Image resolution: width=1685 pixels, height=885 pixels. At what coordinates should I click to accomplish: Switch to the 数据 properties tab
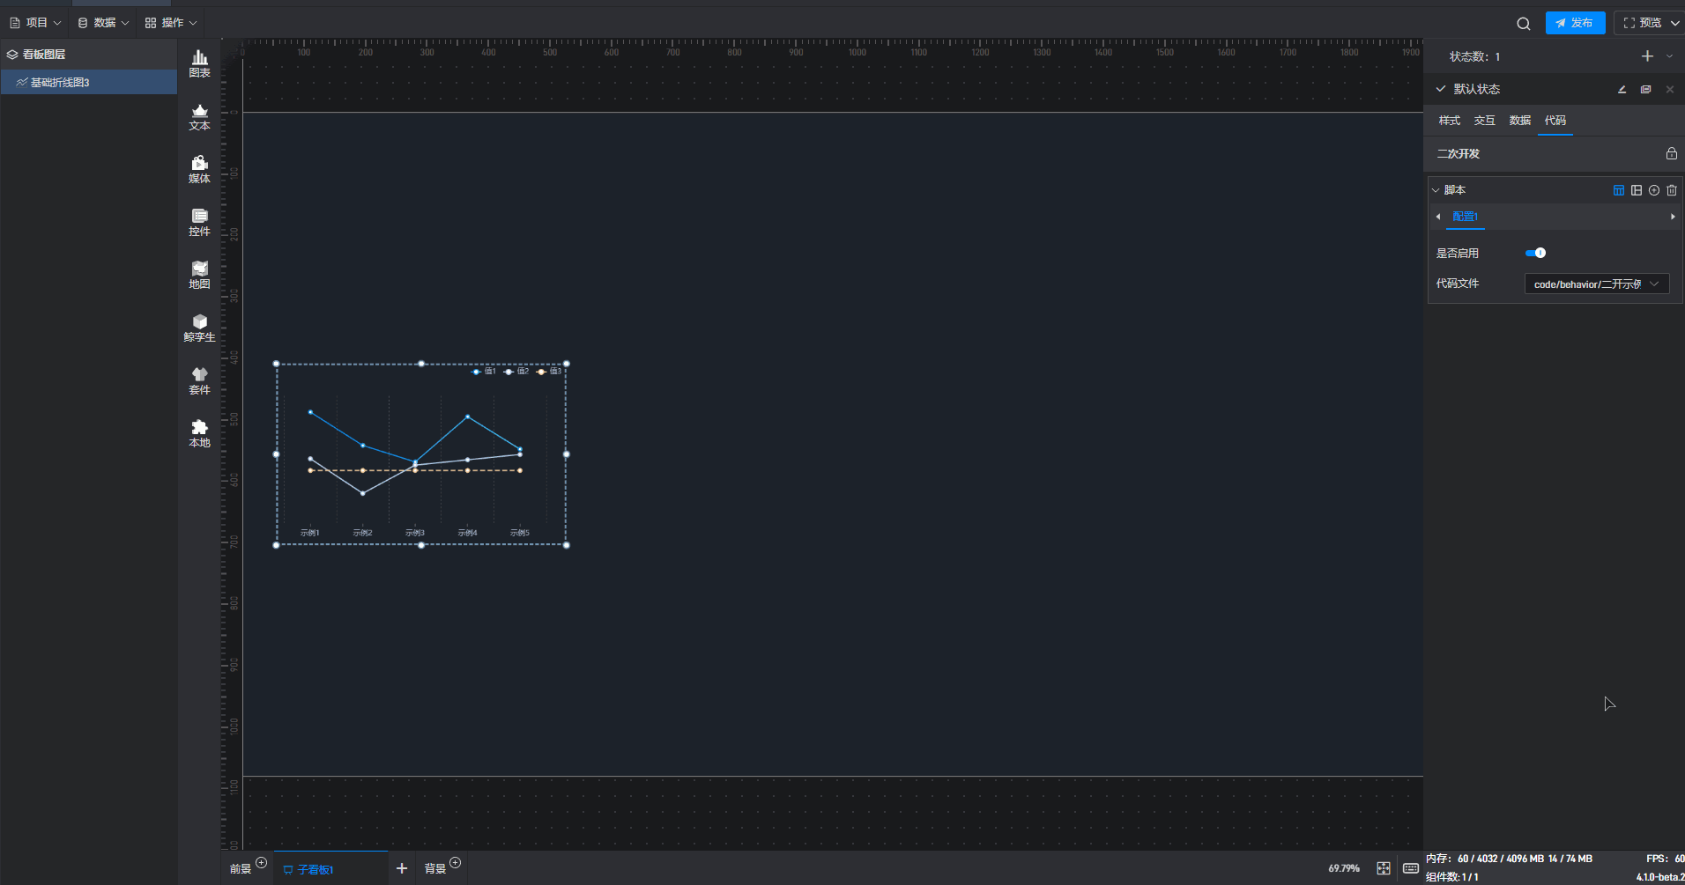tap(1520, 121)
